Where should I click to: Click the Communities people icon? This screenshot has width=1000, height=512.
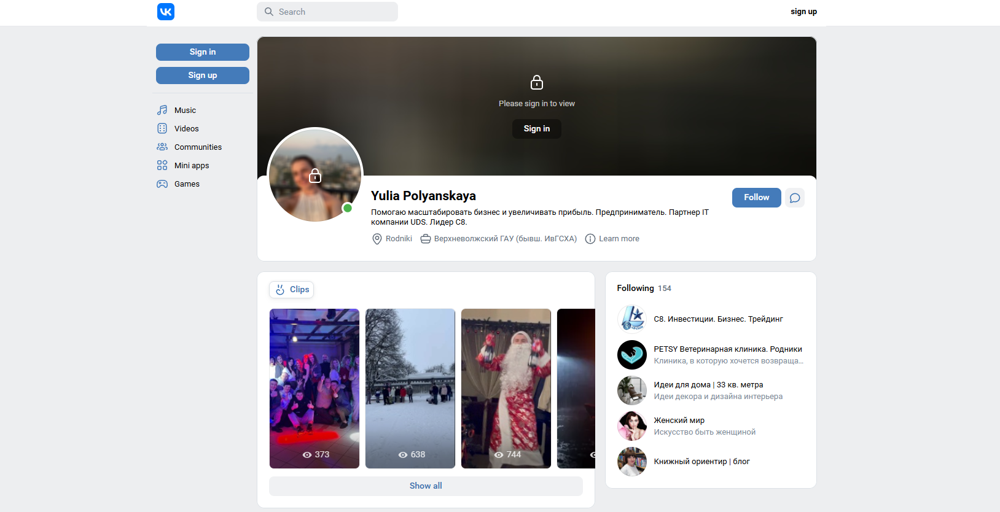pos(162,147)
